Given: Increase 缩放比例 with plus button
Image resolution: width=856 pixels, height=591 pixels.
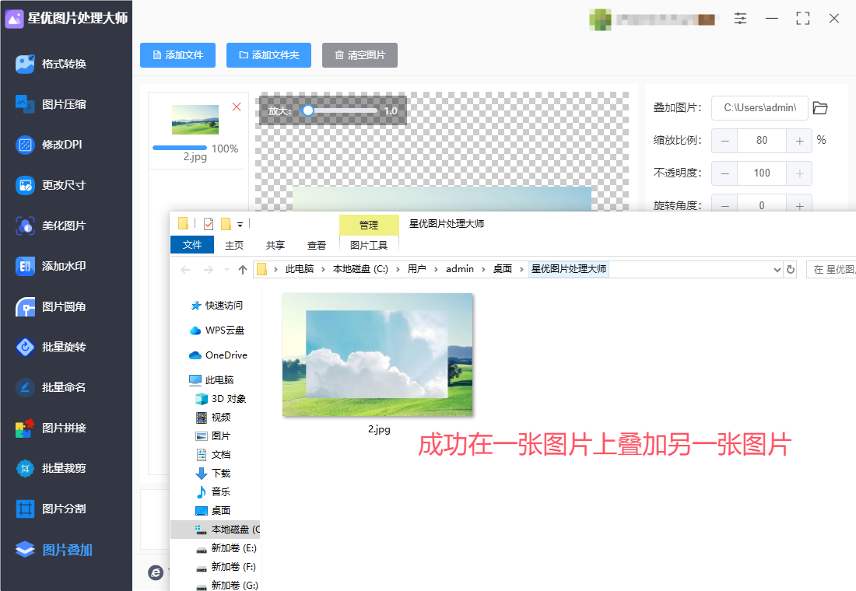Looking at the screenshot, I should [x=799, y=141].
